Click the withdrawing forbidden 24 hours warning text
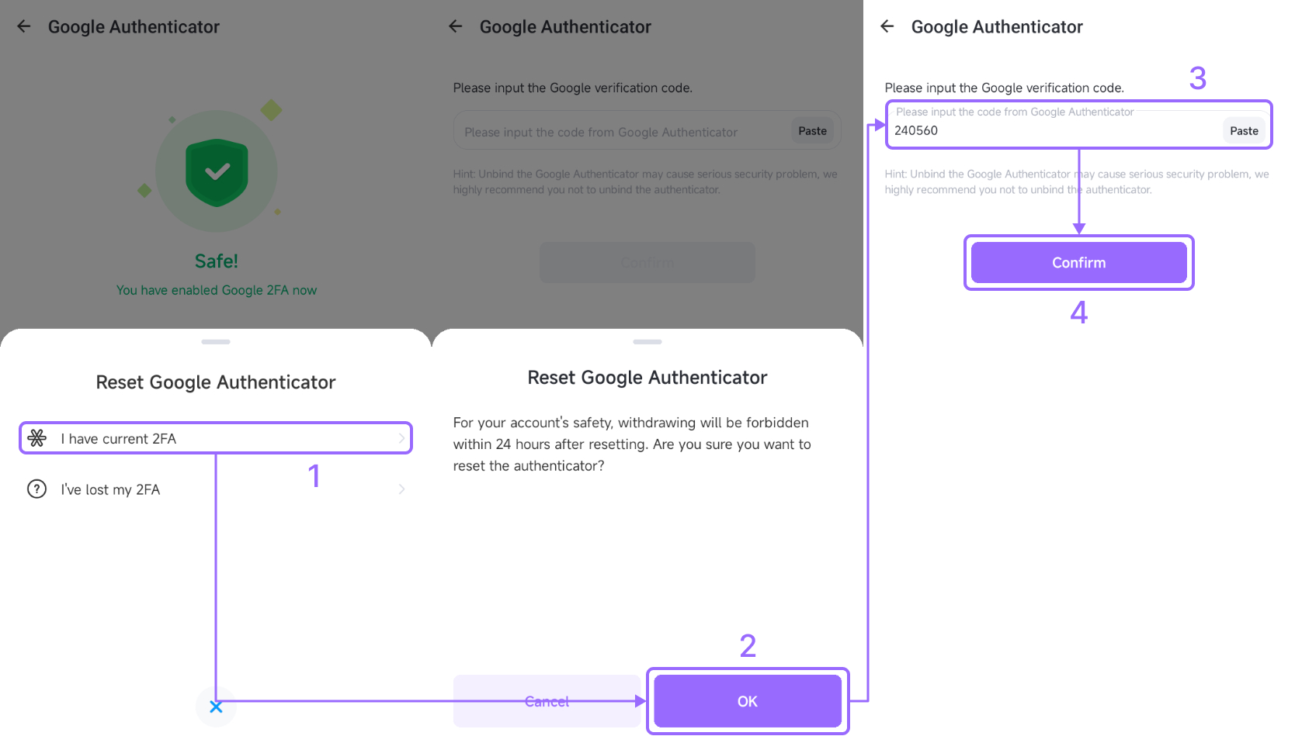 click(x=632, y=444)
